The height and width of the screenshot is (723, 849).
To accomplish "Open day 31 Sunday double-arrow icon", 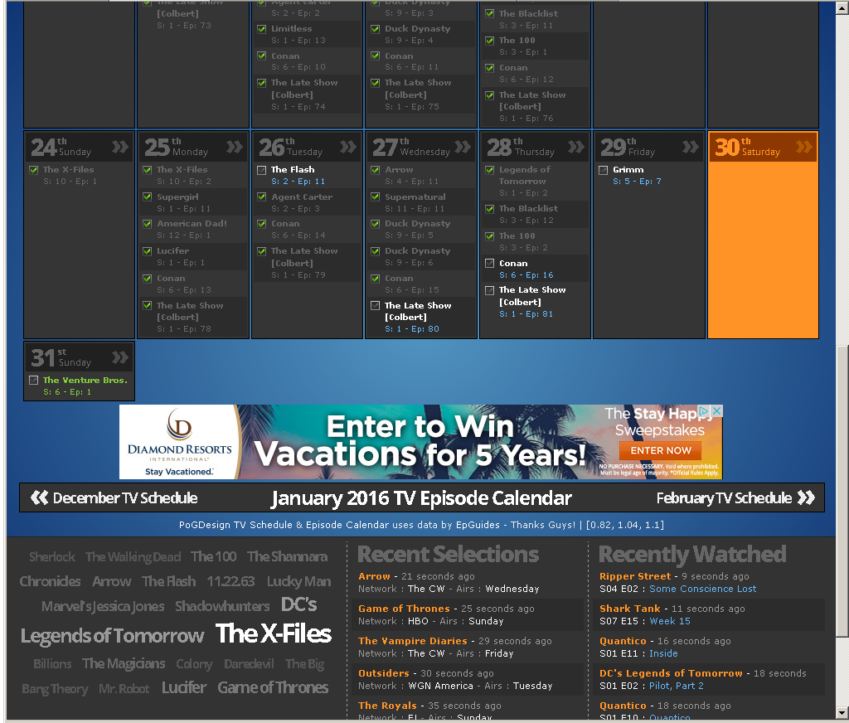I will point(120,357).
